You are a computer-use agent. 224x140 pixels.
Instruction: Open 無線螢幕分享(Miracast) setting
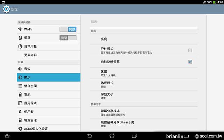pos(143,124)
